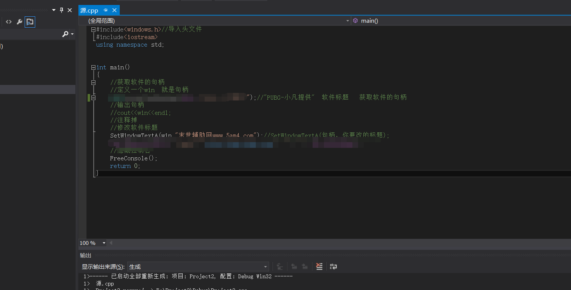571x290 pixels.
Task: Collapse the #include block outline box
Action: coord(93,30)
